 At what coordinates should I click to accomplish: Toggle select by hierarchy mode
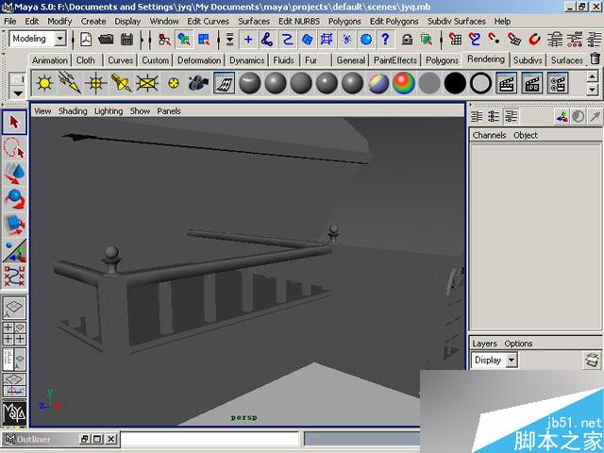point(165,40)
